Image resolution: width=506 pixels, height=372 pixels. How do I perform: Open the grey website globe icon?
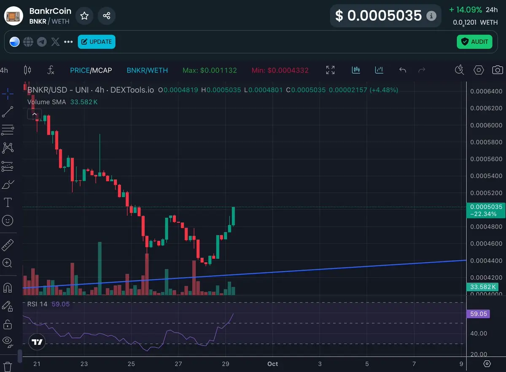point(28,42)
